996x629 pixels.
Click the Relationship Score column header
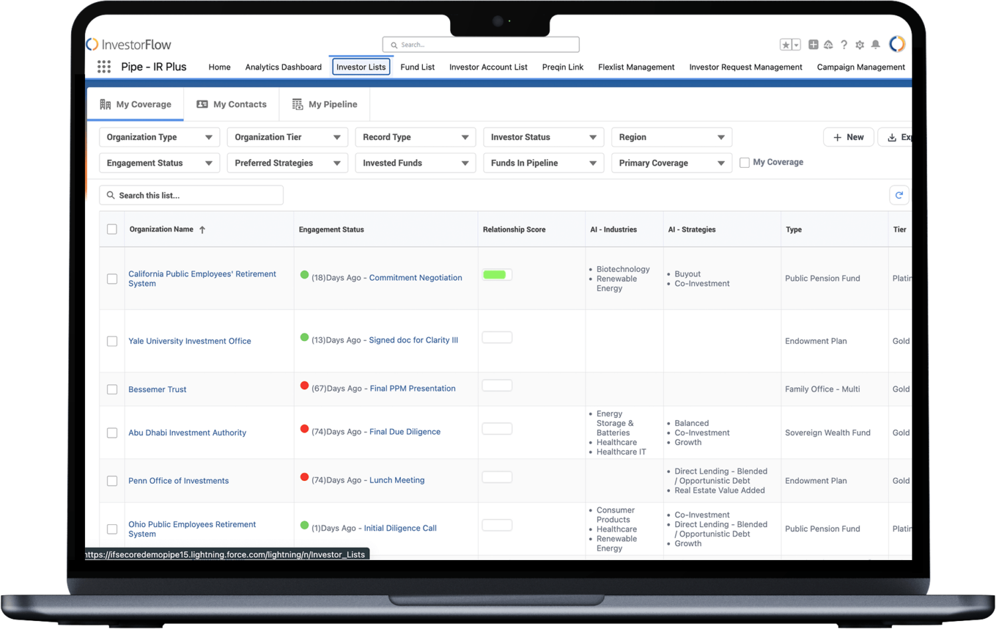click(515, 230)
